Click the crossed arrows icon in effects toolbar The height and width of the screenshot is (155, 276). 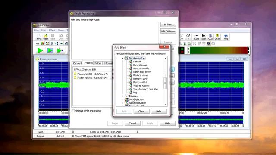[x=47, y=43]
